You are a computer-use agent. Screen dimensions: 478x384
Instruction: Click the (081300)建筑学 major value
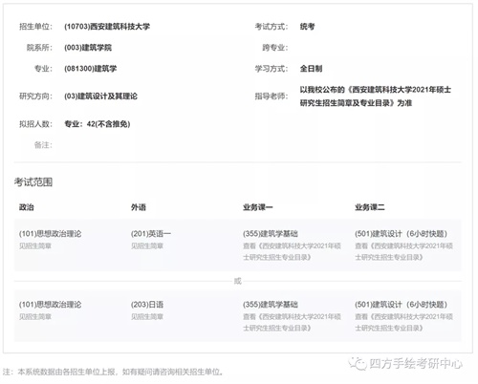coord(91,69)
